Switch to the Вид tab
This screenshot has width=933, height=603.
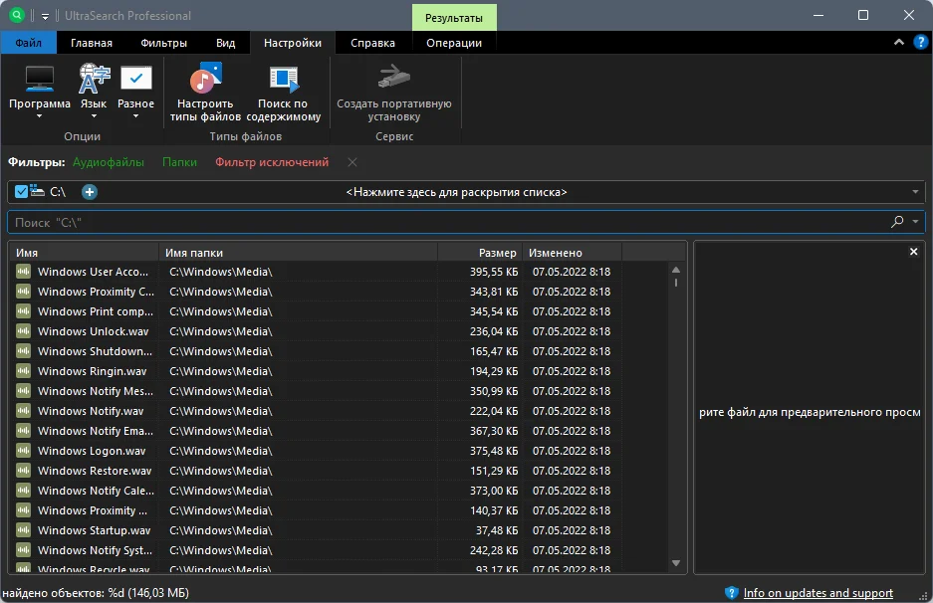pos(225,43)
